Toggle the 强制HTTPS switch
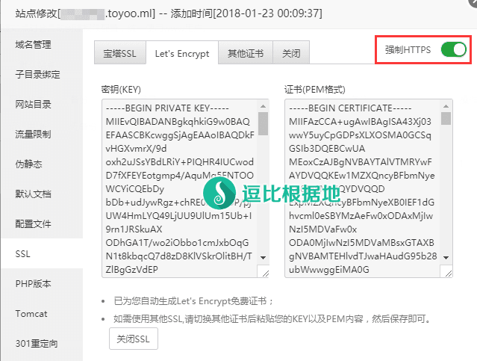This screenshot has height=361, width=477. pyautogui.click(x=453, y=50)
